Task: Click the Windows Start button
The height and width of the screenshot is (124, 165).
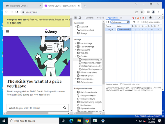Action: pyautogui.click(x=4, y=121)
